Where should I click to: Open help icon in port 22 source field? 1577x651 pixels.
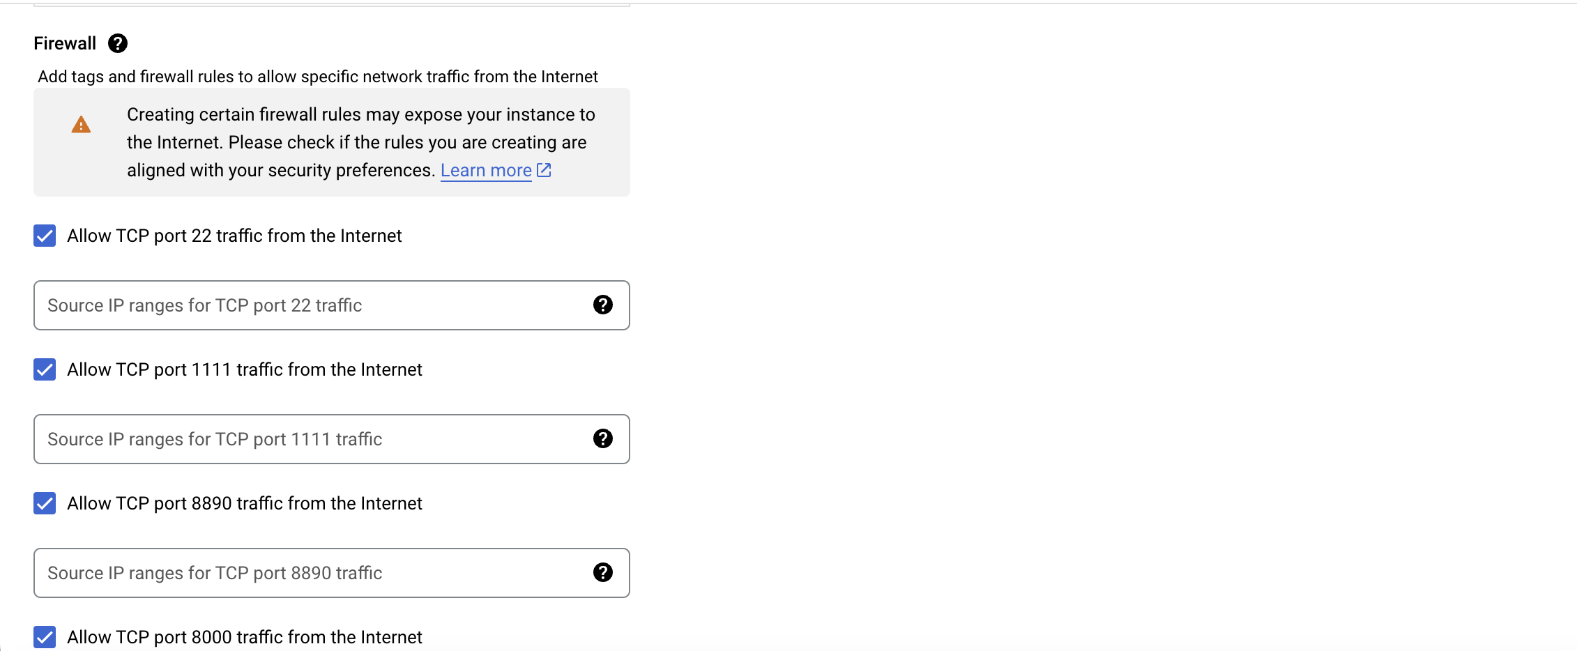pos(603,305)
